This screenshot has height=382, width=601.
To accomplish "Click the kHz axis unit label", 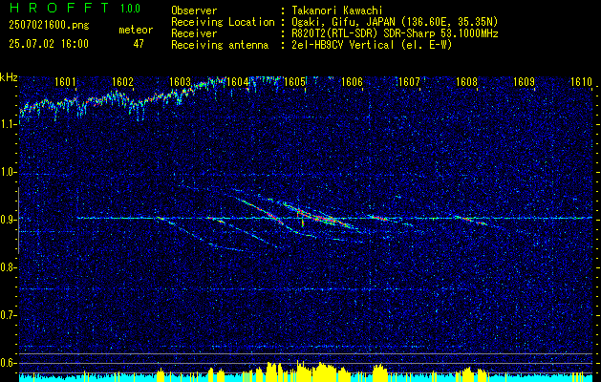I will click(x=9, y=77).
